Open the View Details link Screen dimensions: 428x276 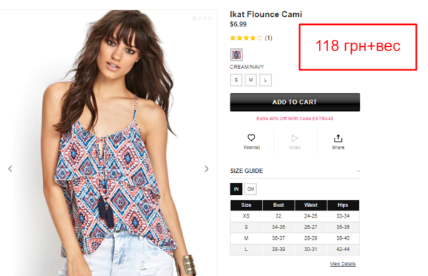pyautogui.click(x=342, y=264)
